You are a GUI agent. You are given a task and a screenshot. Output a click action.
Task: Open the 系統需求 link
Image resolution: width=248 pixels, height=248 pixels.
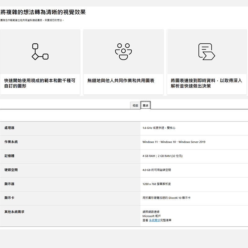[154, 220]
